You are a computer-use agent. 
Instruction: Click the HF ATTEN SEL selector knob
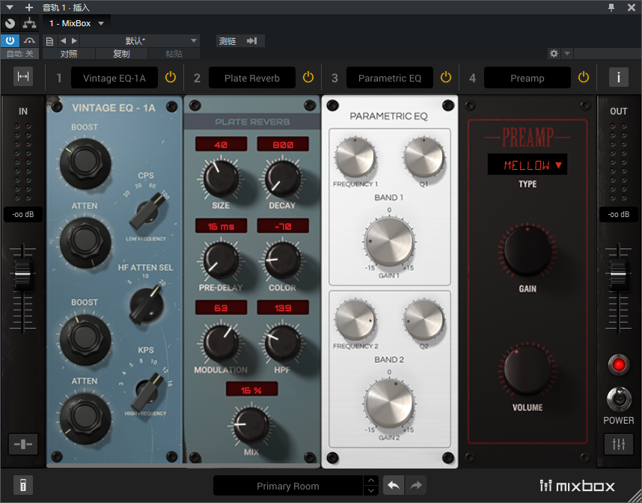tap(146, 305)
